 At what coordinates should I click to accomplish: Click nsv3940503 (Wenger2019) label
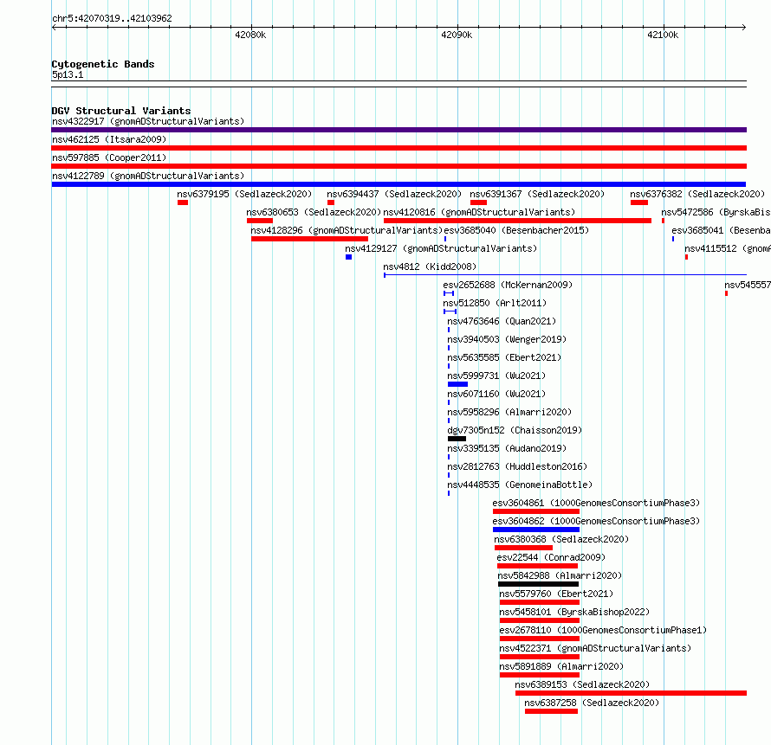point(507,339)
